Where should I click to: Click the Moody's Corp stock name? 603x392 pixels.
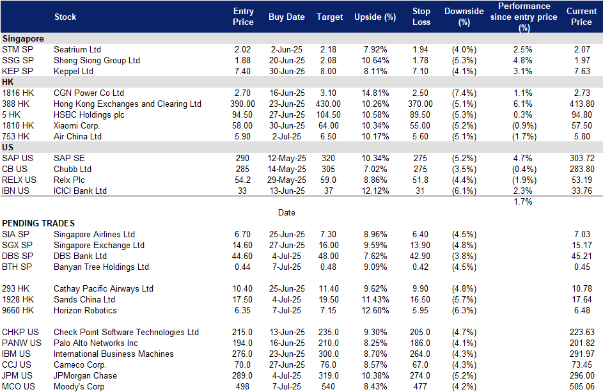point(79,387)
